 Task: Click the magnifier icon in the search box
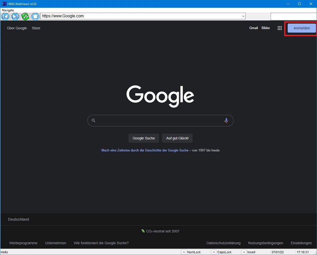pos(93,121)
